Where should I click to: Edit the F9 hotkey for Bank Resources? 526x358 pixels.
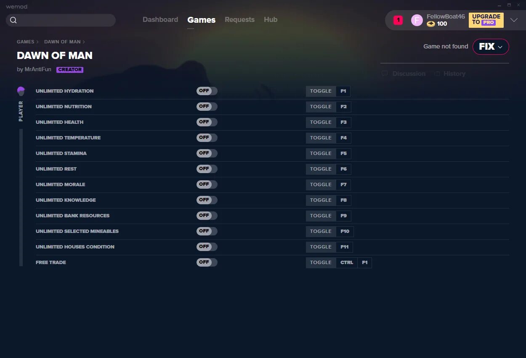(x=343, y=216)
